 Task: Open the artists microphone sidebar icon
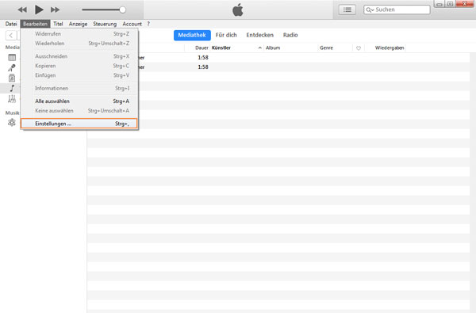pos(12,67)
